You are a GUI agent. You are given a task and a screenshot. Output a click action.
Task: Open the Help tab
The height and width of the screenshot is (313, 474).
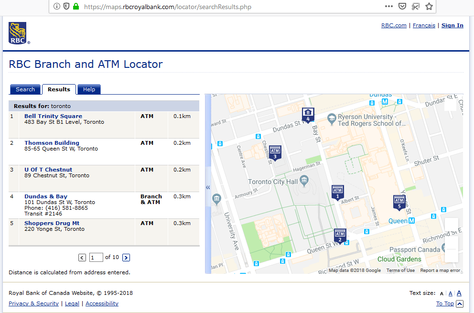point(89,89)
